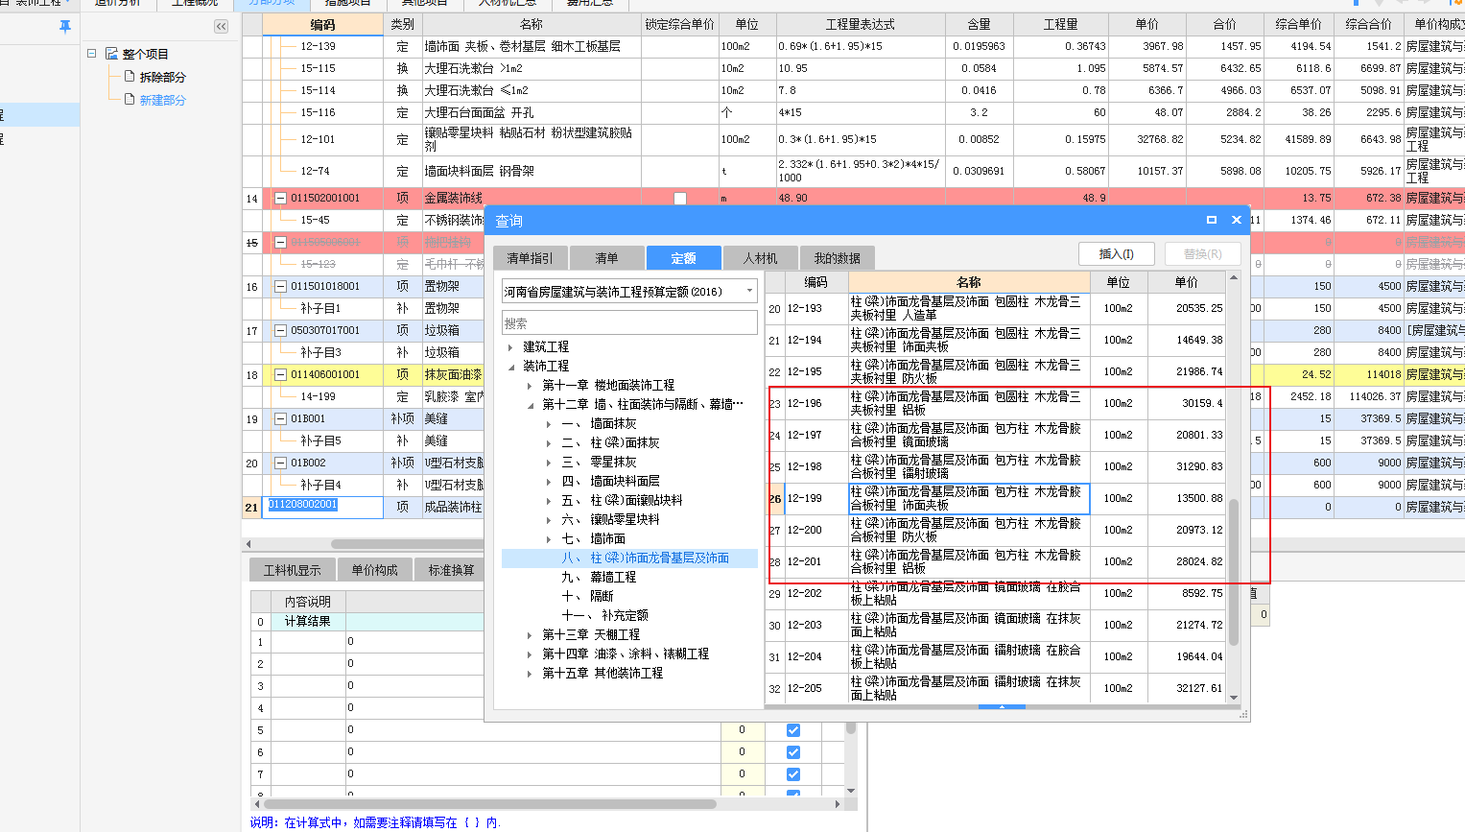Maximize the 查询 dialog window
Image resolution: width=1465 pixels, height=832 pixels.
pyautogui.click(x=1212, y=220)
